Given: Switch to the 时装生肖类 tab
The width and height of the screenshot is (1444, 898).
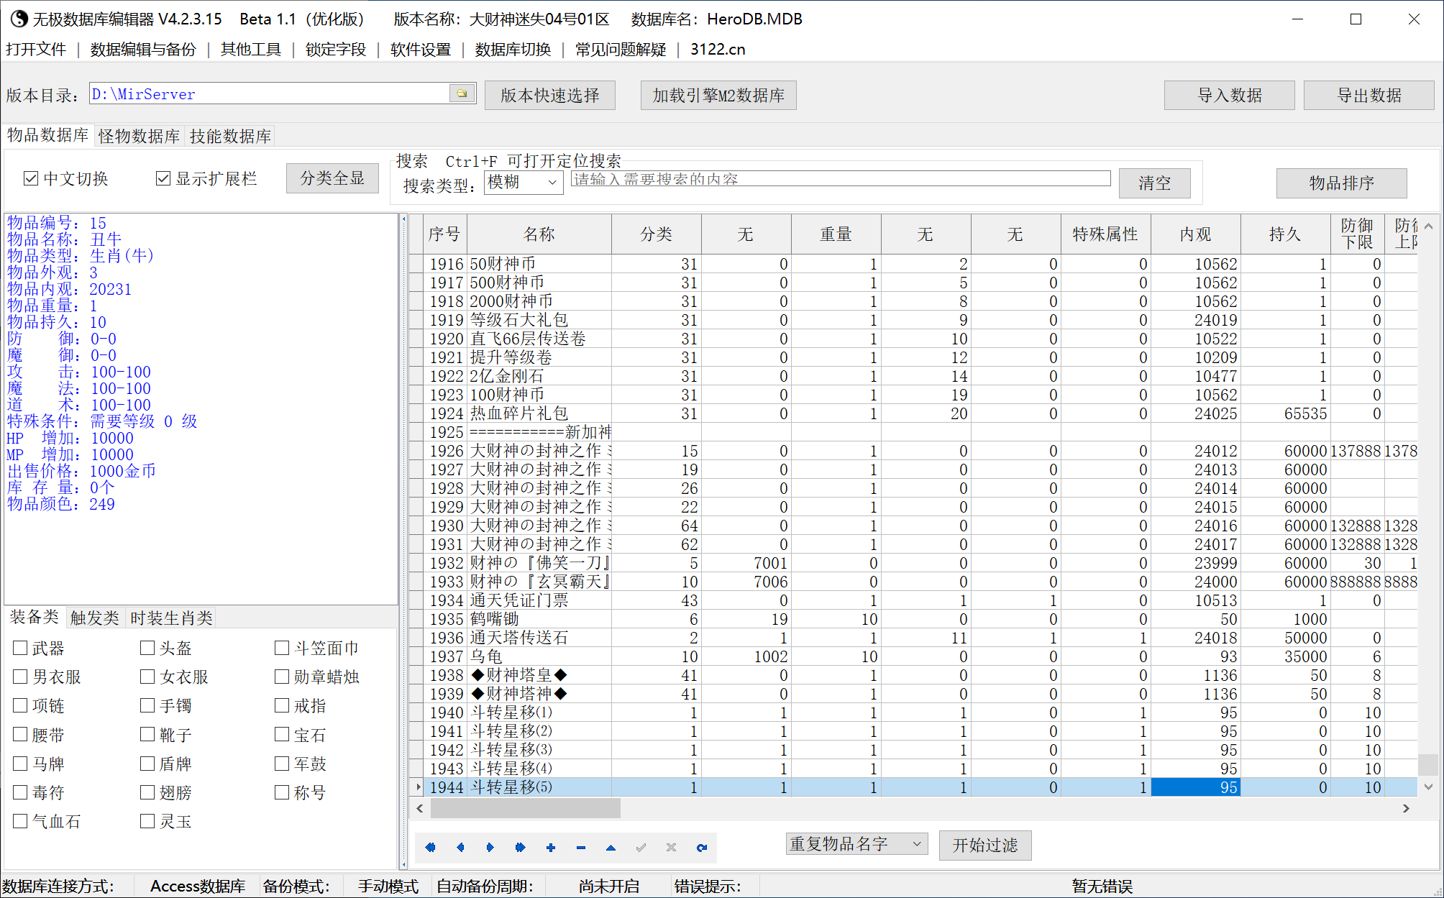Looking at the screenshot, I should point(171,618).
